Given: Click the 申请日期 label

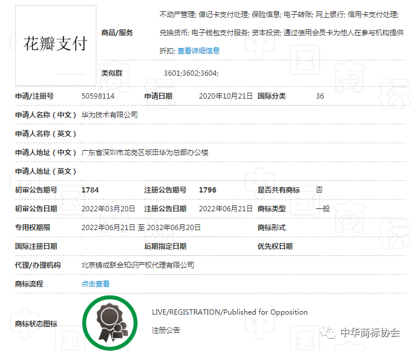Looking at the screenshot, I should click(x=158, y=96).
